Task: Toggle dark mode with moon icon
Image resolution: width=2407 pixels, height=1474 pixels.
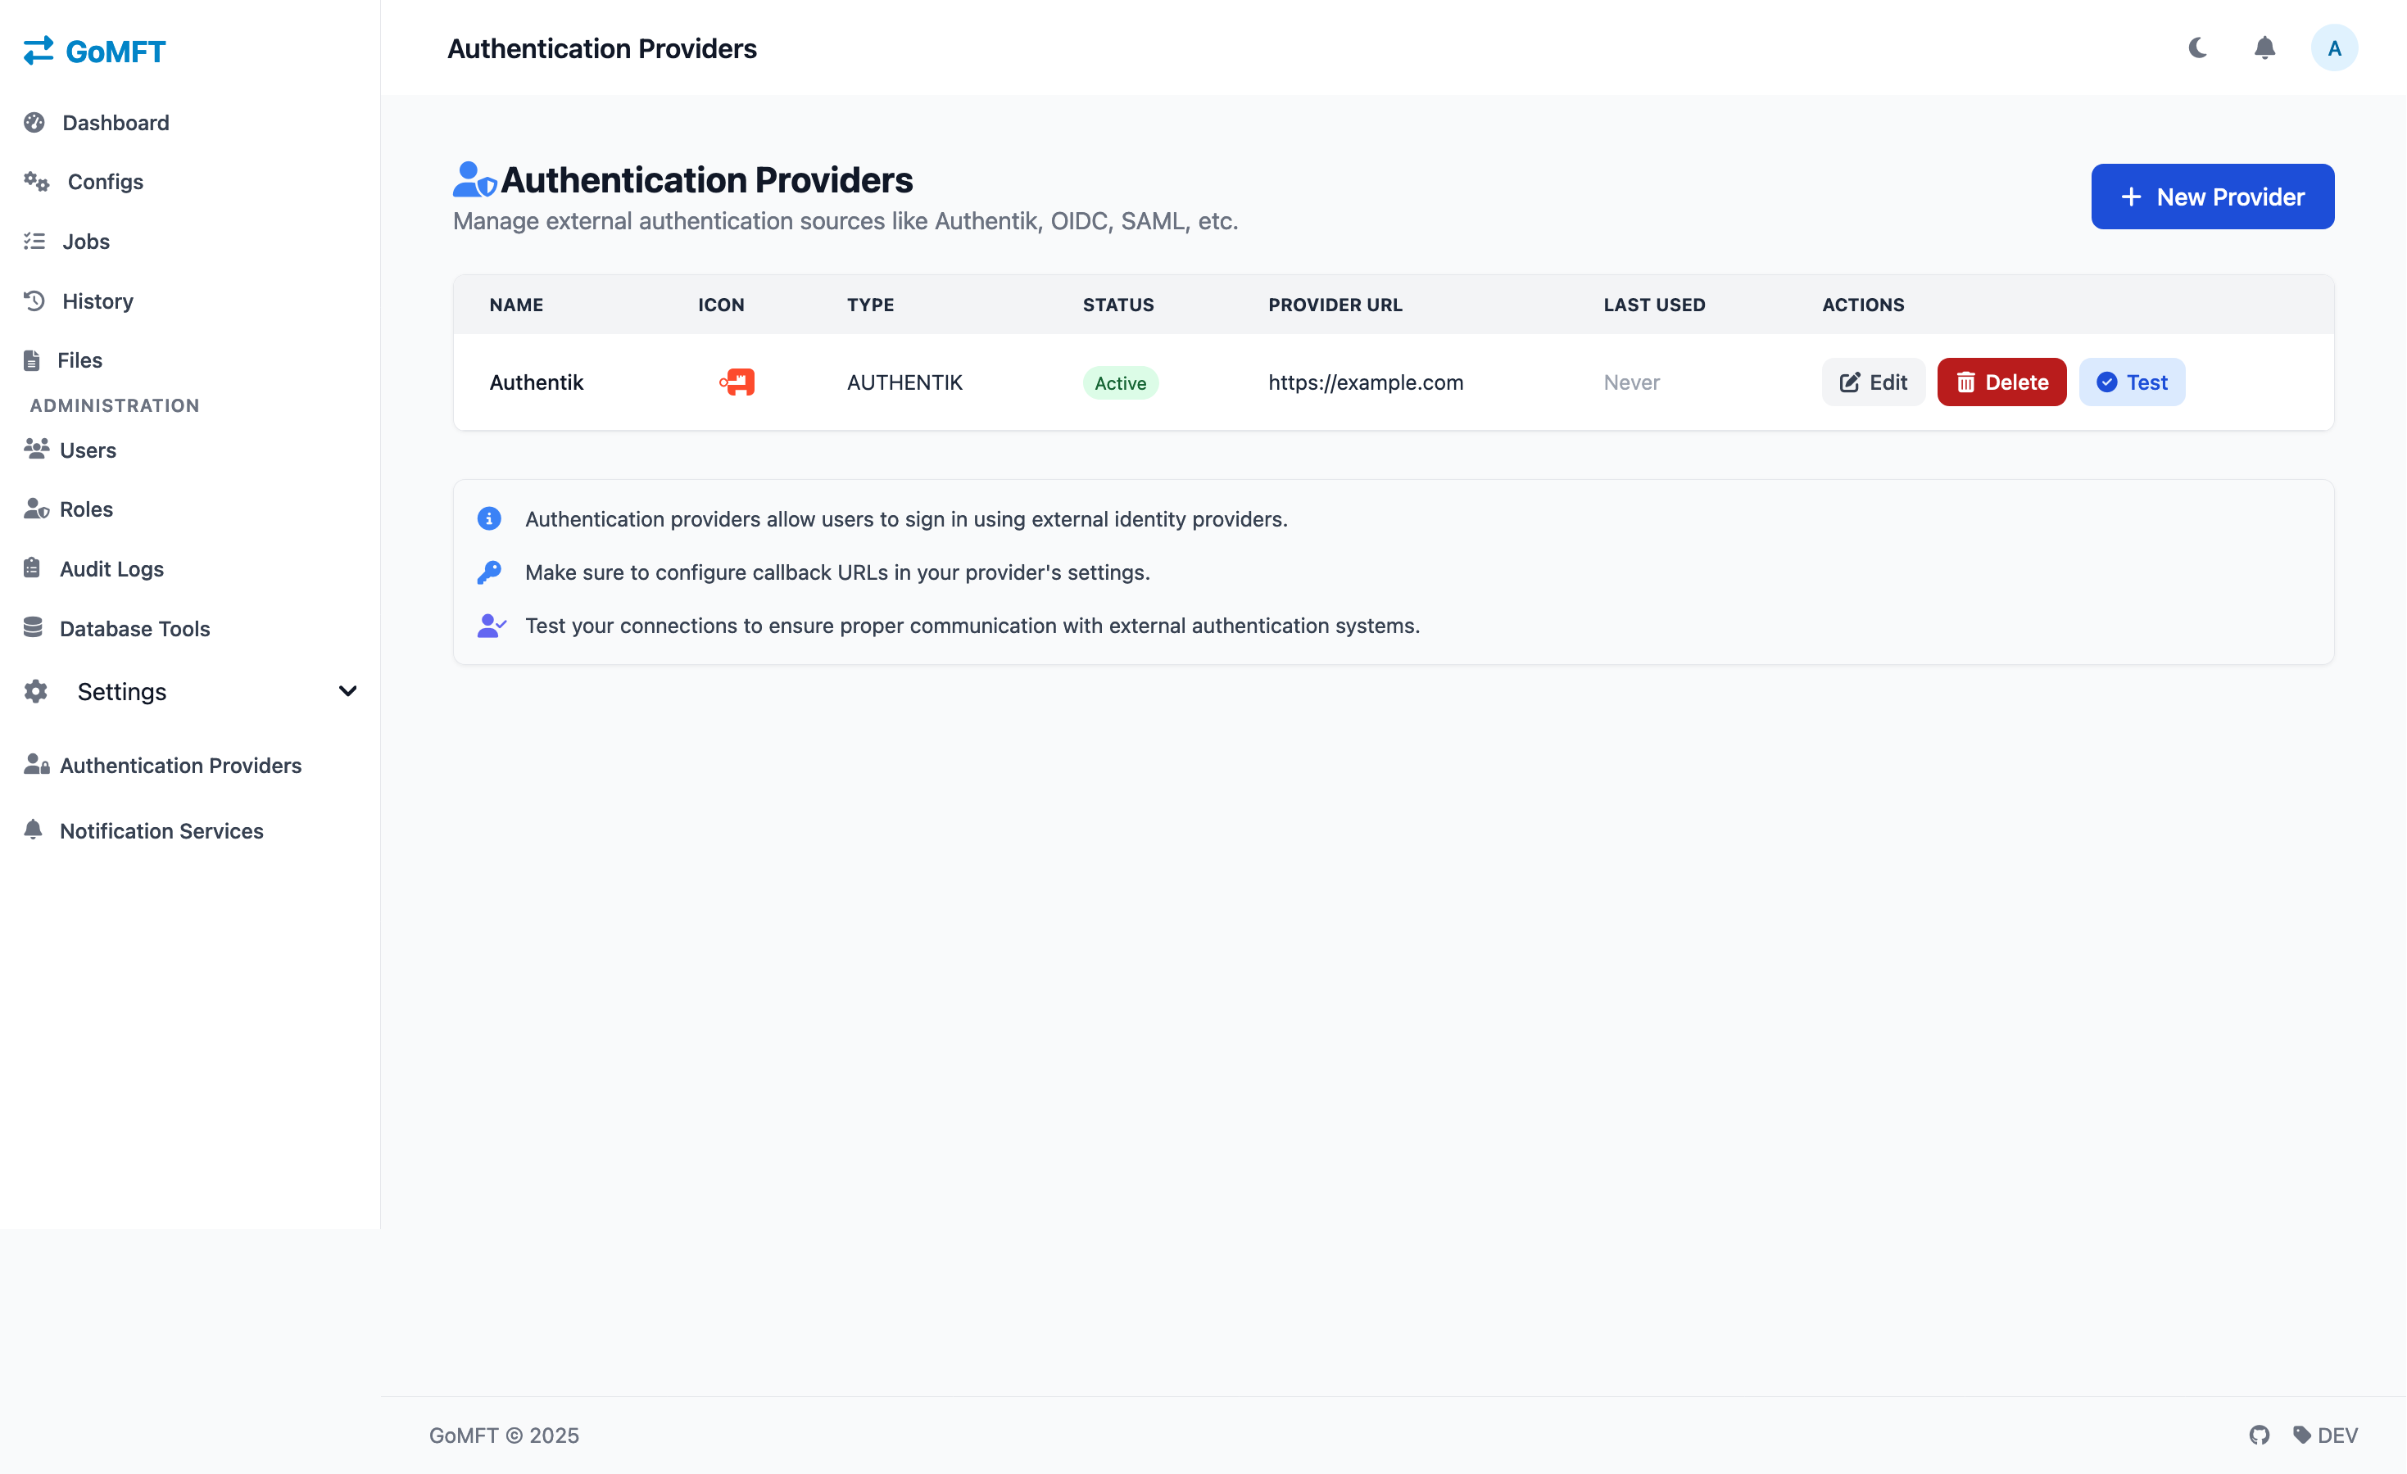Action: (x=2197, y=47)
